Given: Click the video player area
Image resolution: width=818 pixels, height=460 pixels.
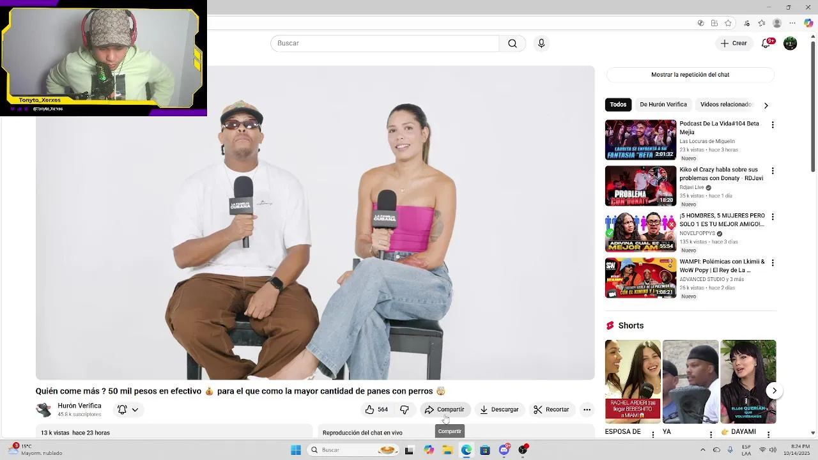Looking at the screenshot, I should pos(315,223).
